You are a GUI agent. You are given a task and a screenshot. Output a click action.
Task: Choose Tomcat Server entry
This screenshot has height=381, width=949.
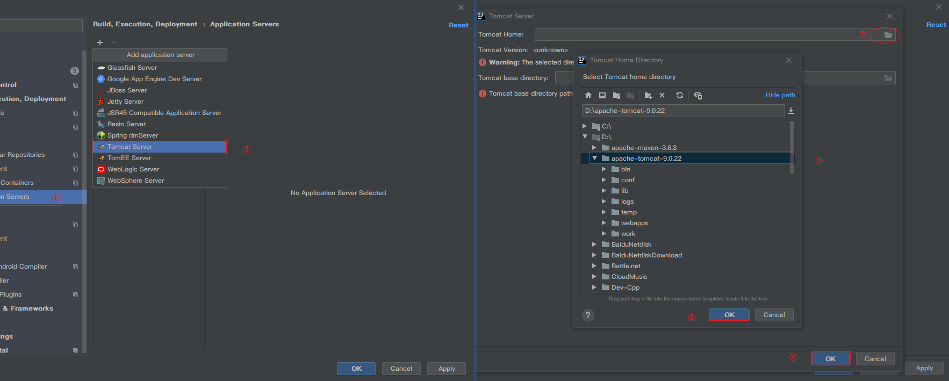(x=160, y=147)
